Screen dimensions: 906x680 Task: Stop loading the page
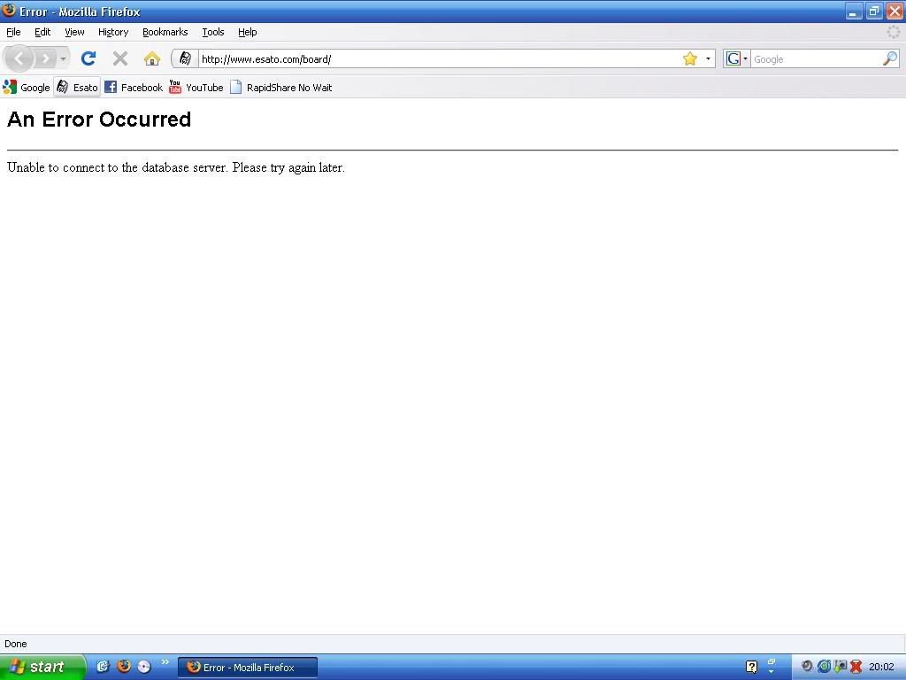pyautogui.click(x=120, y=58)
